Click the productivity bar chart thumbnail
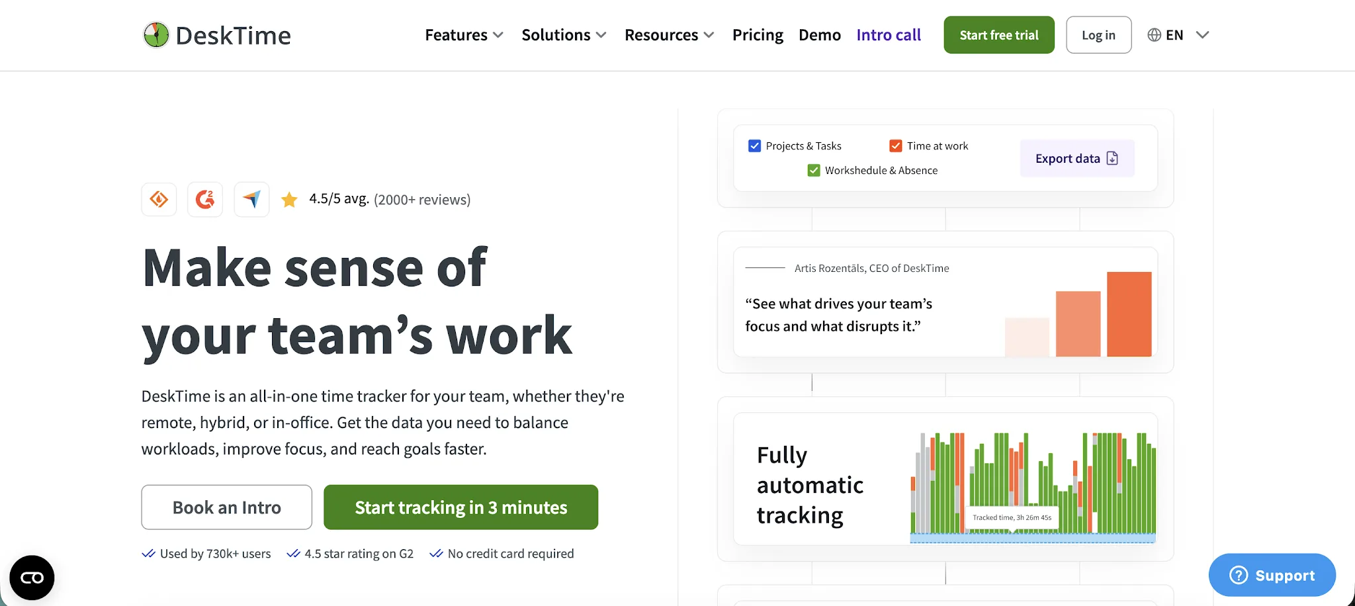This screenshot has height=606, width=1355. pos(1033,487)
